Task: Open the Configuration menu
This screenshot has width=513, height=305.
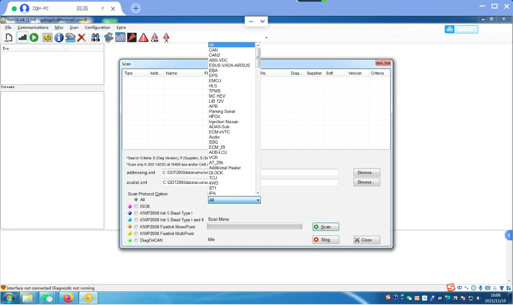Action: click(x=97, y=28)
